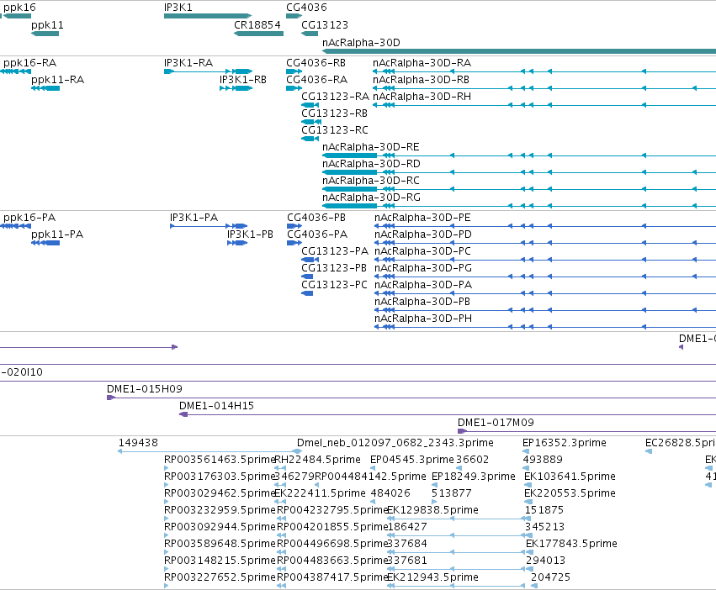Select the 513877 feature label

(x=452, y=493)
